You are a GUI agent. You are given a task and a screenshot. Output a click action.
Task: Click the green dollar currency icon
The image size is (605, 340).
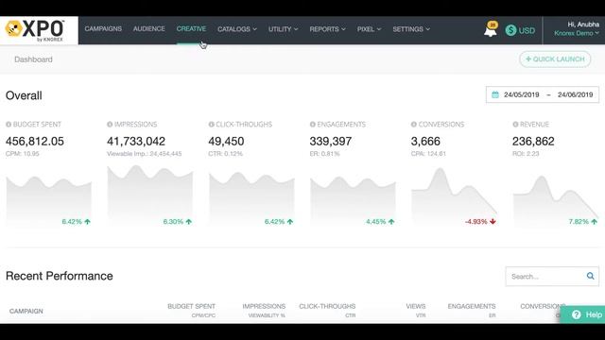[510, 30]
